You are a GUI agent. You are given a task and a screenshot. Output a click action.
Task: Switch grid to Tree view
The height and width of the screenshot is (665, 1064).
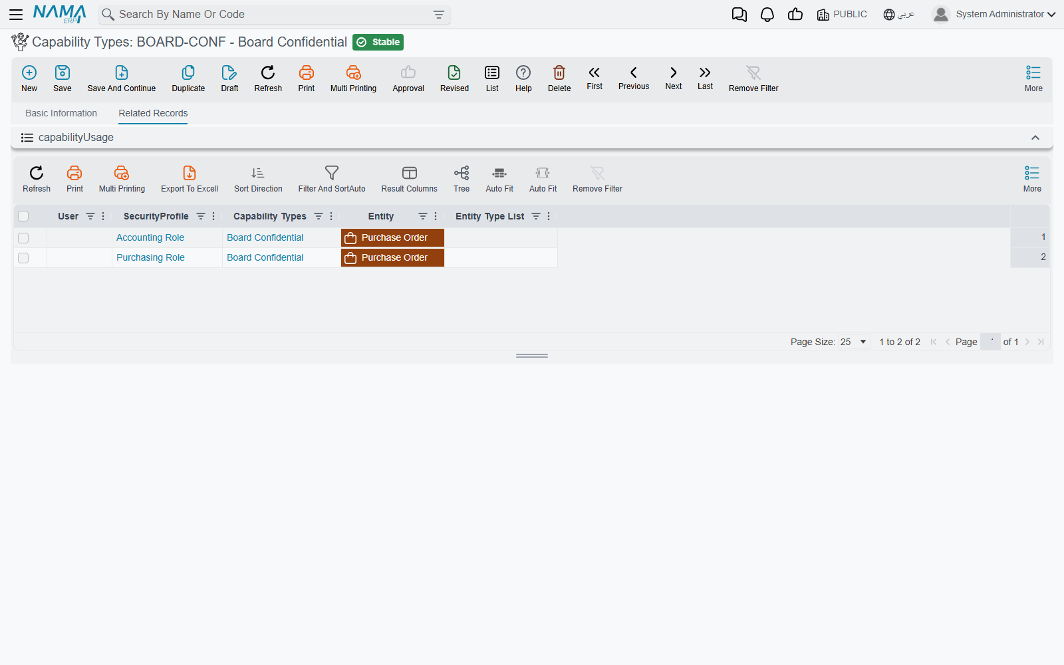462,180
